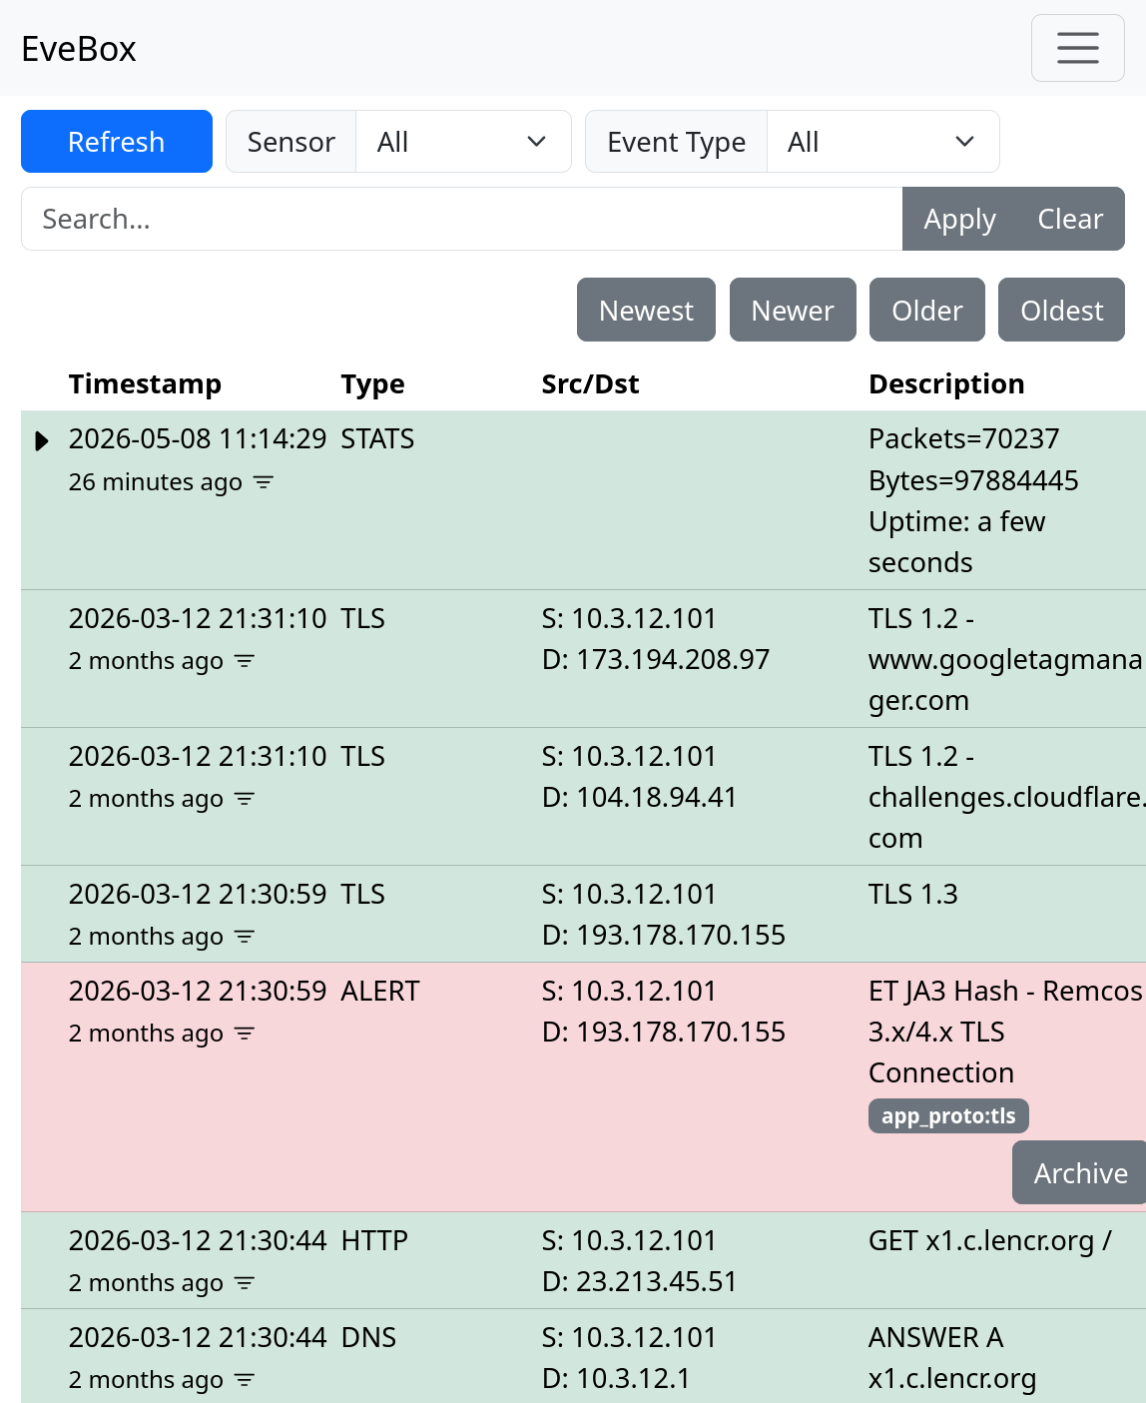The height and width of the screenshot is (1403, 1146).
Task: Click the DNS type cell
Action: pyautogui.click(x=368, y=1338)
